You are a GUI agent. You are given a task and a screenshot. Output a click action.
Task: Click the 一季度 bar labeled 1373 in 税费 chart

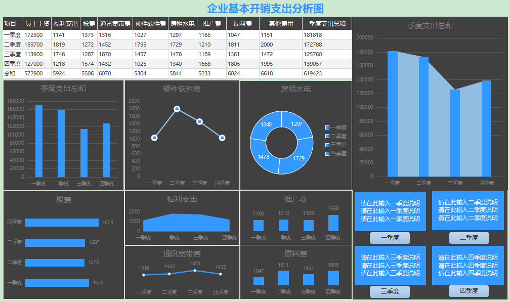(x=57, y=283)
